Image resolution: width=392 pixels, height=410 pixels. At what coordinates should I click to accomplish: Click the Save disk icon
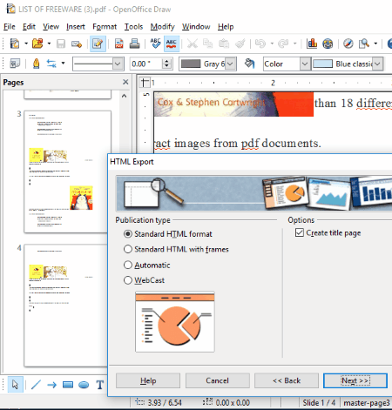pos(61,44)
